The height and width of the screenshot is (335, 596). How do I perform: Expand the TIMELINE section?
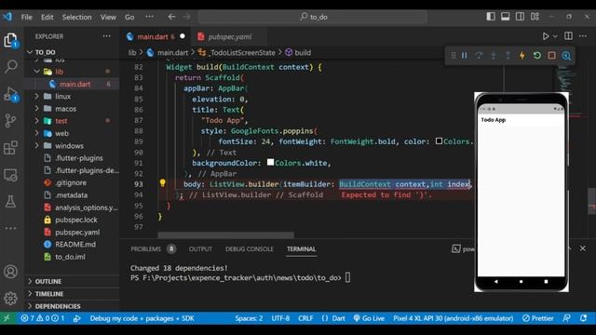(x=49, y=294)
